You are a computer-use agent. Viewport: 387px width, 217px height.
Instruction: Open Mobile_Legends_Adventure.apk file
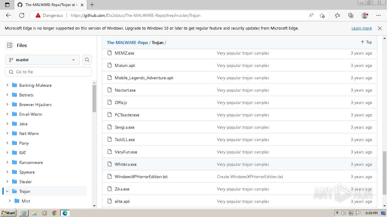144,78
